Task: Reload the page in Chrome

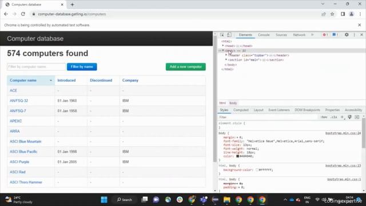Action: point(23,14)
